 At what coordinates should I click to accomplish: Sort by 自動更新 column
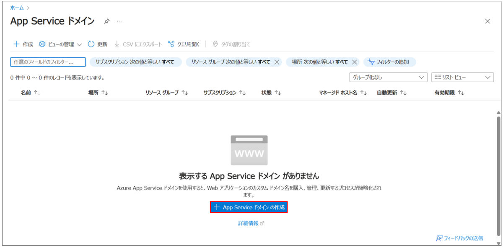pos(392,93)
